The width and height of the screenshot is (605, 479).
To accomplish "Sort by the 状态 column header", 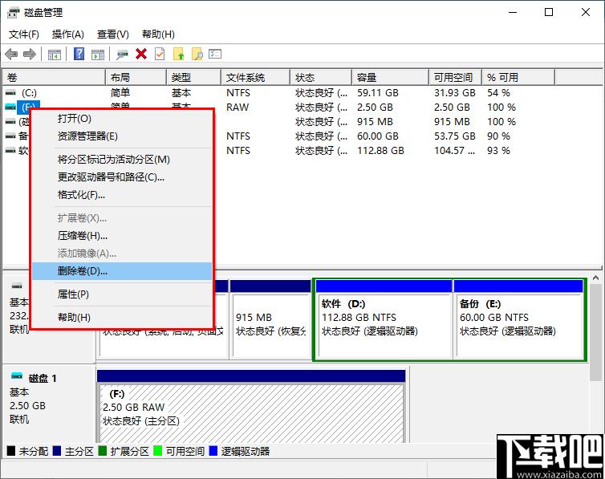I will (321, 78).
